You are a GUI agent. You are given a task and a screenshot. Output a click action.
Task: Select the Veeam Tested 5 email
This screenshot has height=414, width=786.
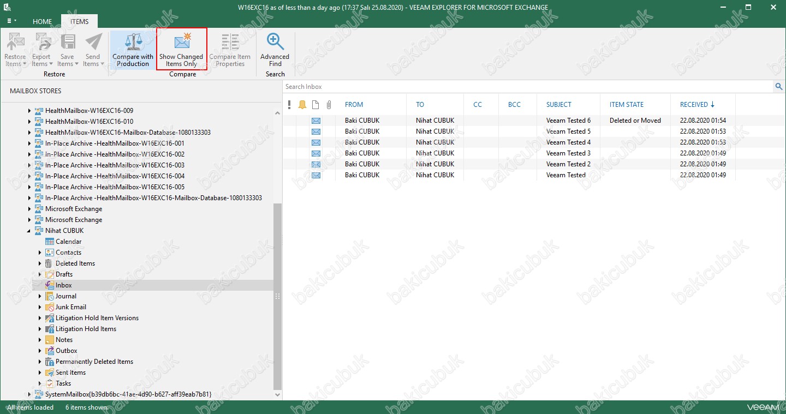[509, 131]
